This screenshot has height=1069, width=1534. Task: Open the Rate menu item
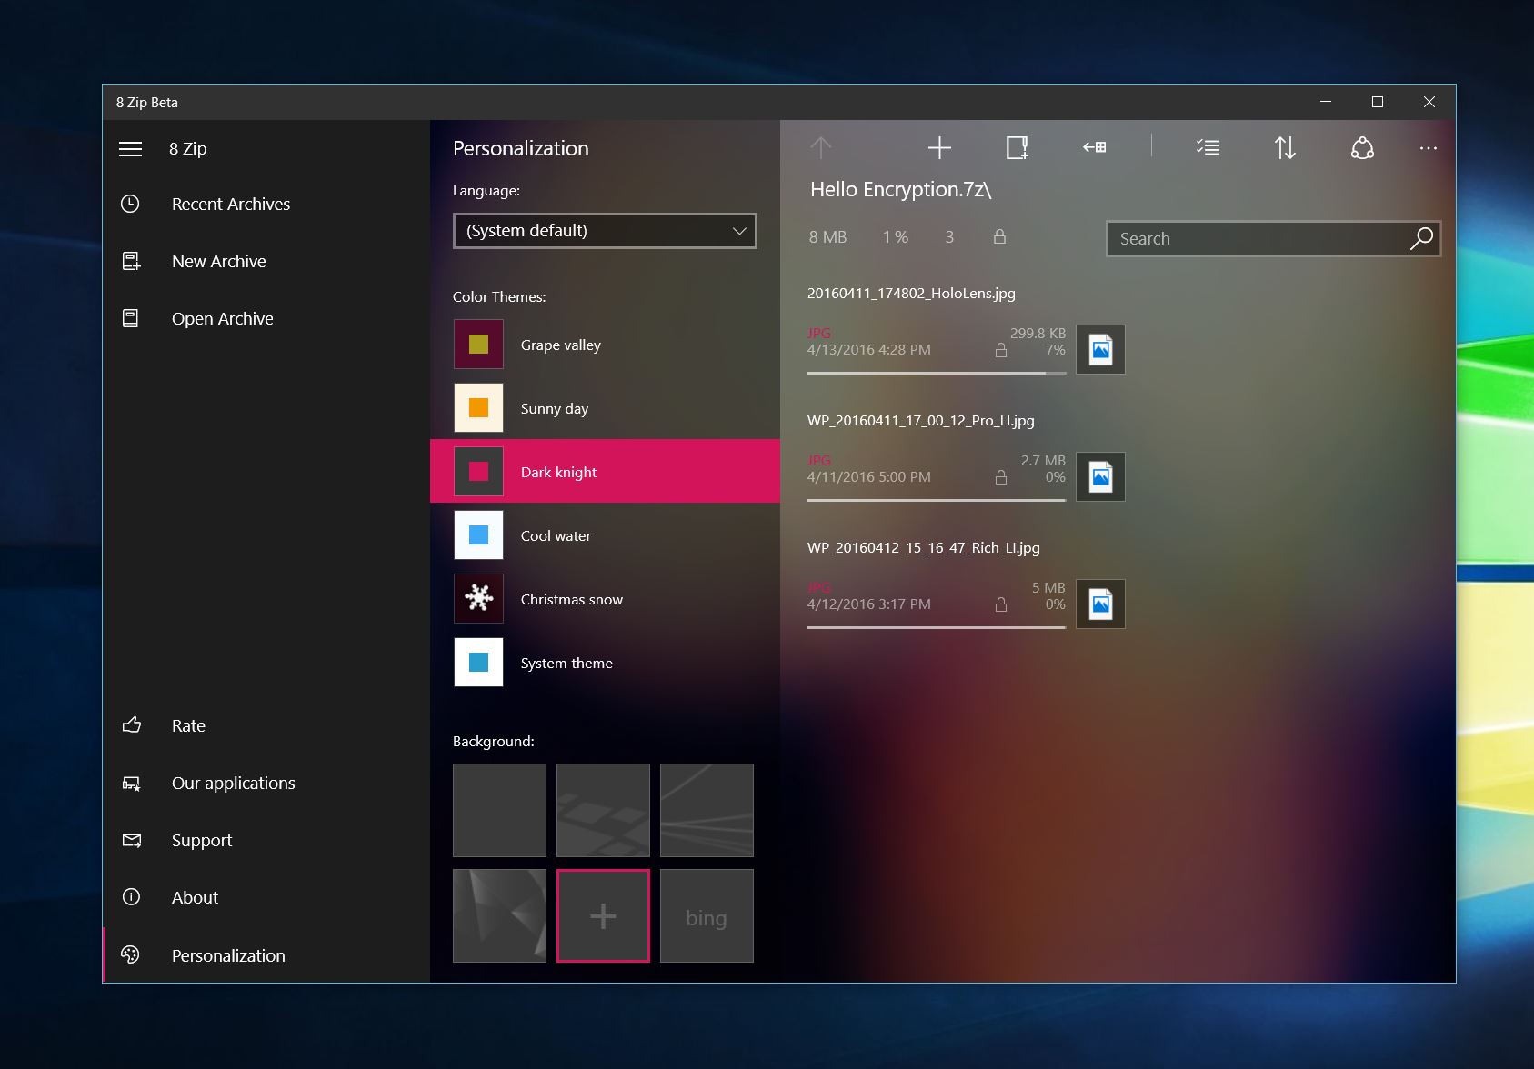pyautogui.click(x=266, y=725)
